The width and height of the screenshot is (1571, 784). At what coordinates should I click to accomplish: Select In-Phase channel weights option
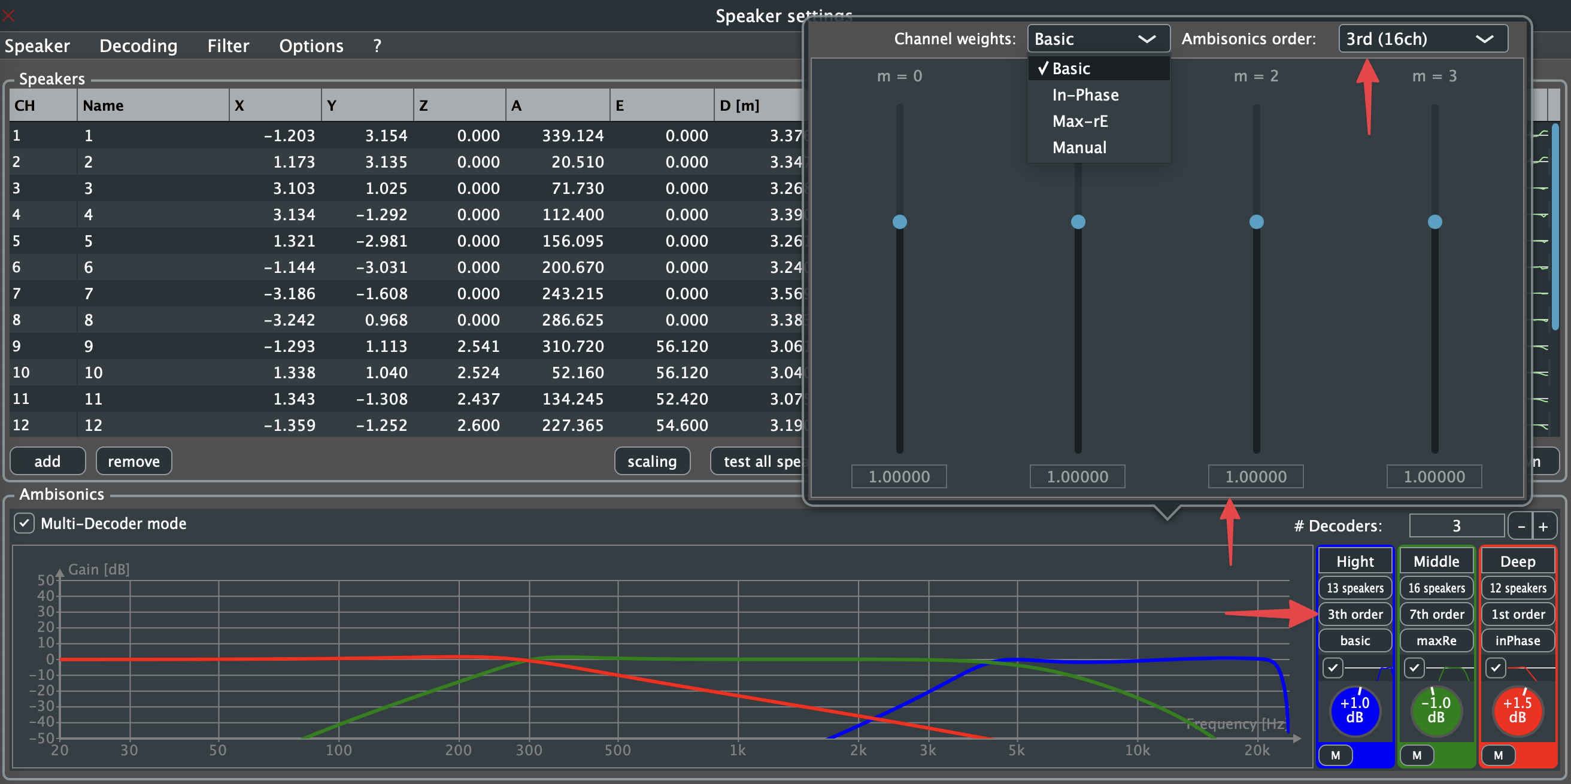[1085, 95]
